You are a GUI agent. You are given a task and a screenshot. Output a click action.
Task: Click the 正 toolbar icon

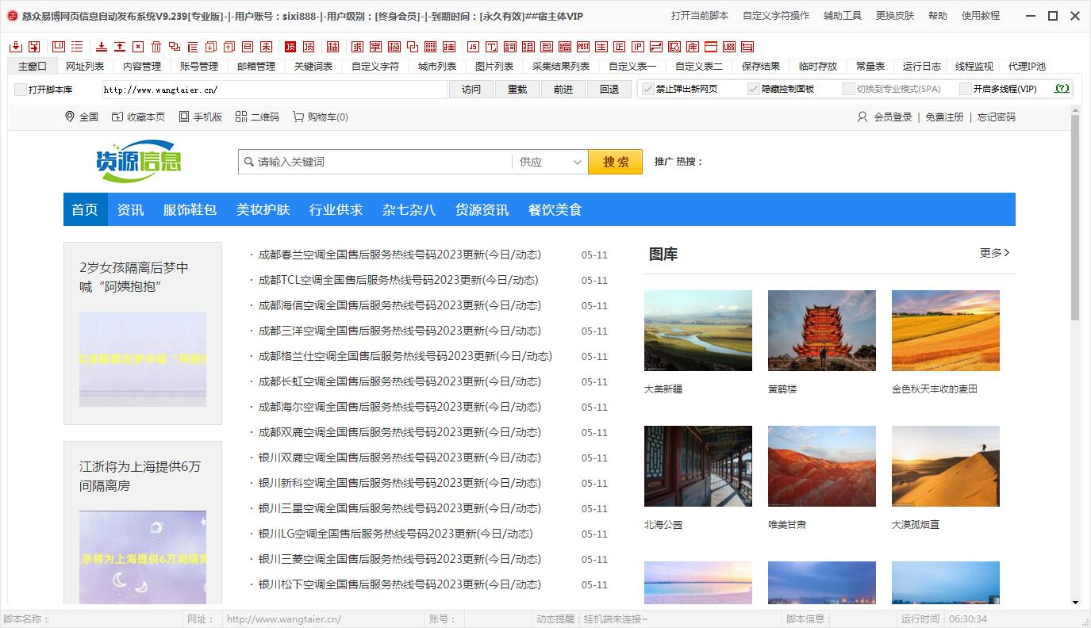(x=619, y=47)
